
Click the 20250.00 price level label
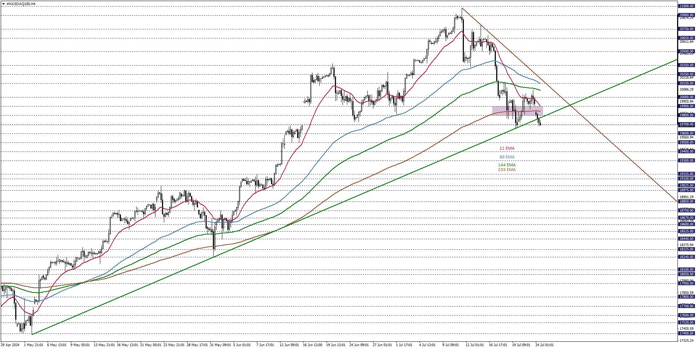click(x=686, y=74)
